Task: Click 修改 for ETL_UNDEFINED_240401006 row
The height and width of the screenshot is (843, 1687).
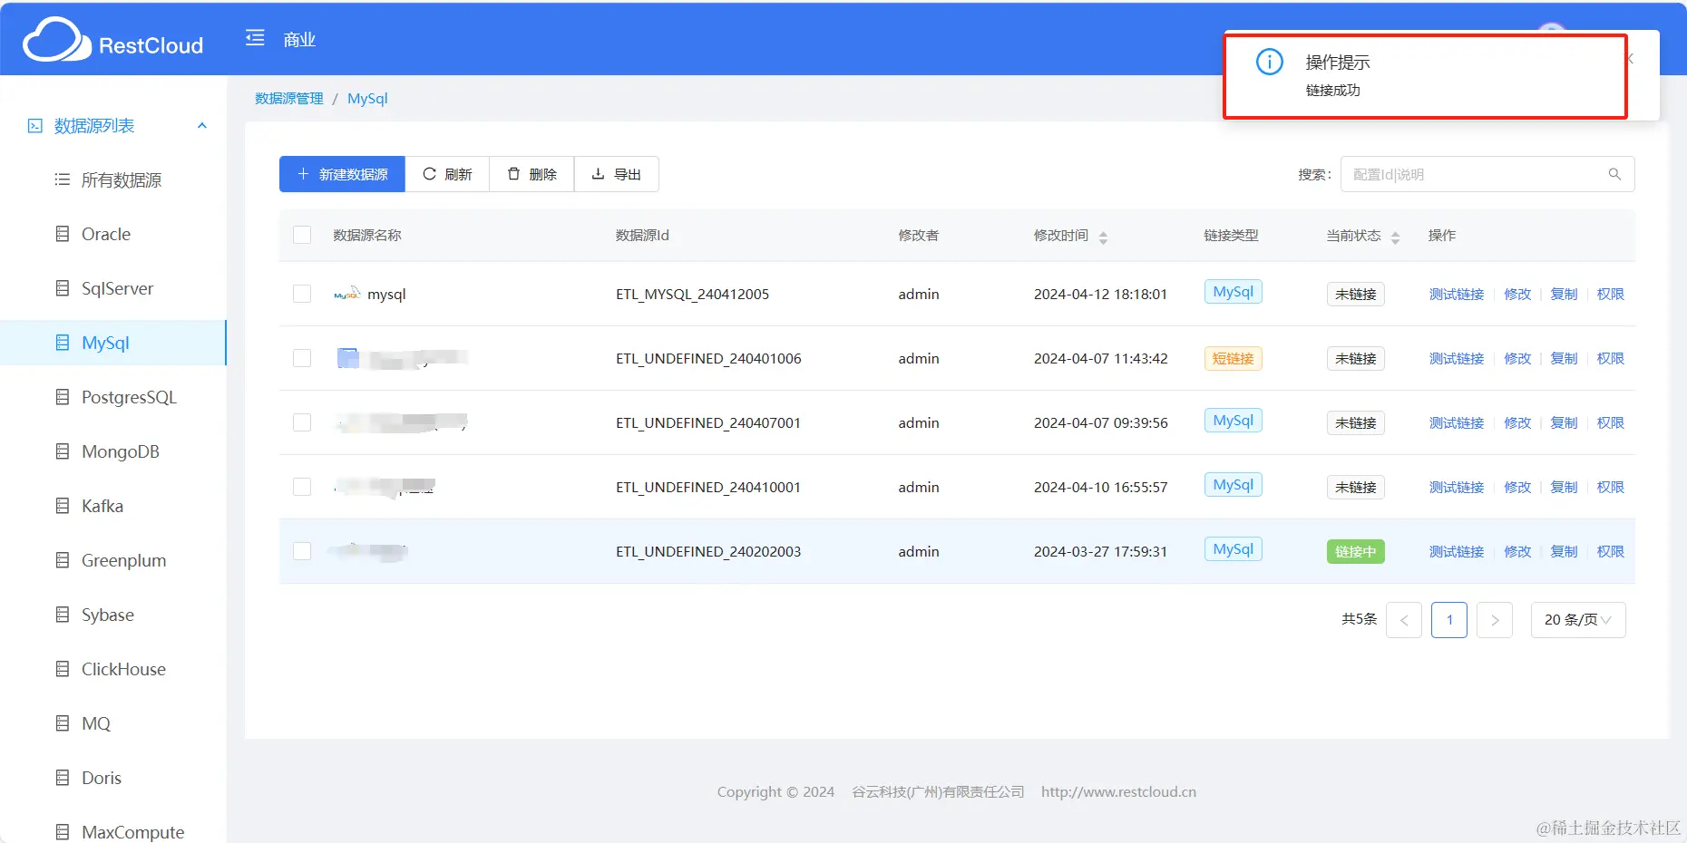Action: point(1517,358)
